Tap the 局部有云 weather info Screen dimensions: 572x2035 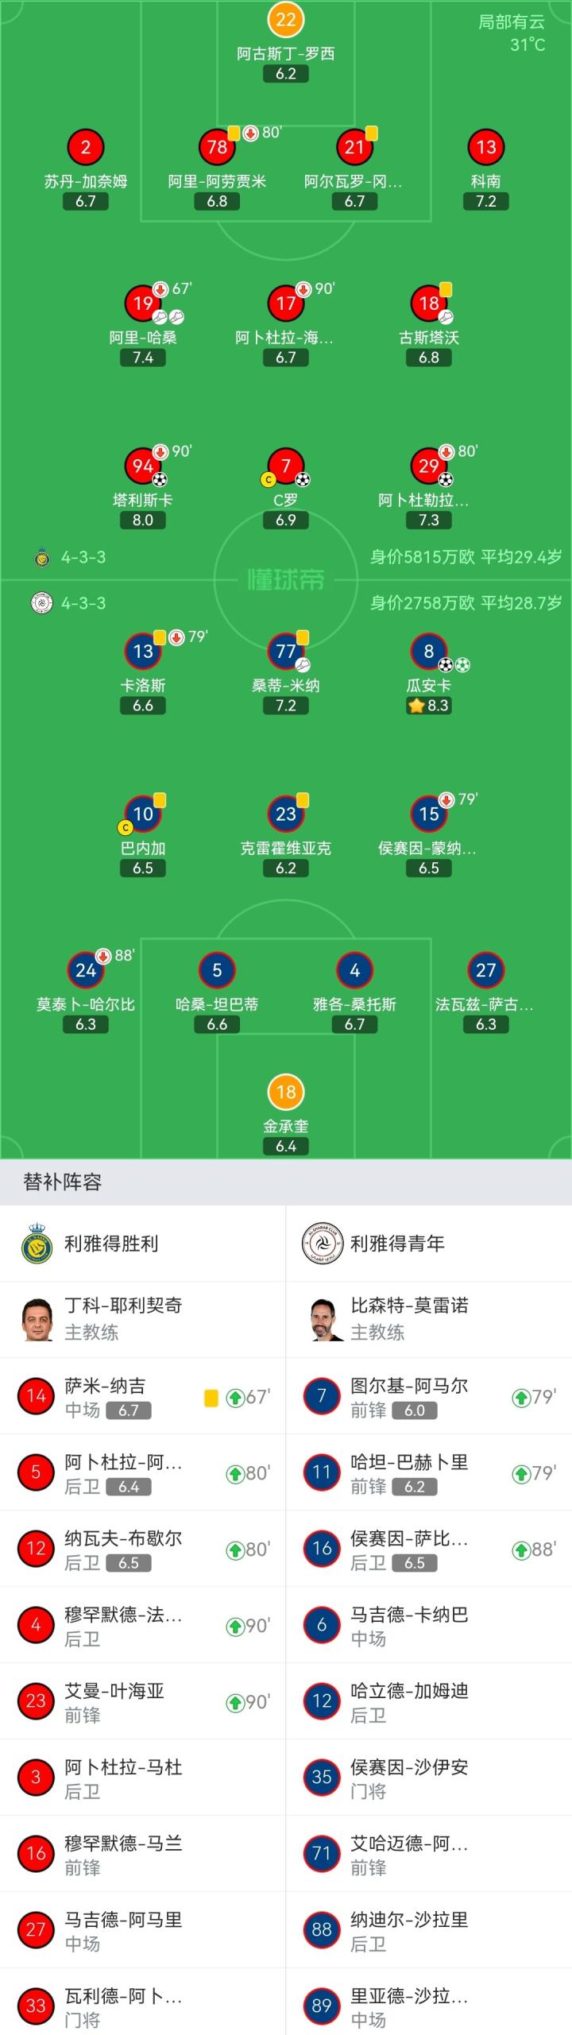[x=511, y=22]
